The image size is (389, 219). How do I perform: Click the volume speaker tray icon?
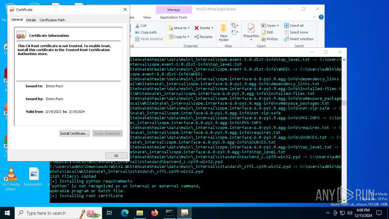349,213
